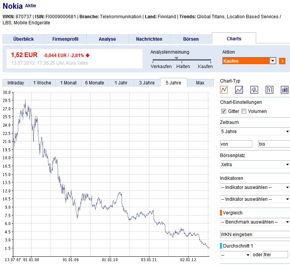290x265 pixels.
Task: Open the second Indikator auswählen dropdown
Action: (255, 199)
